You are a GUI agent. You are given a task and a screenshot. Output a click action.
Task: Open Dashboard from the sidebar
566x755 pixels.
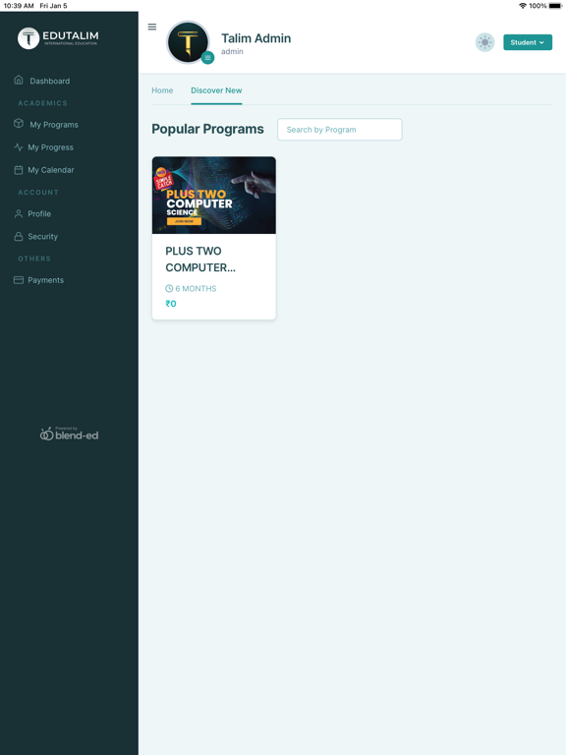(x=49, y=81)
